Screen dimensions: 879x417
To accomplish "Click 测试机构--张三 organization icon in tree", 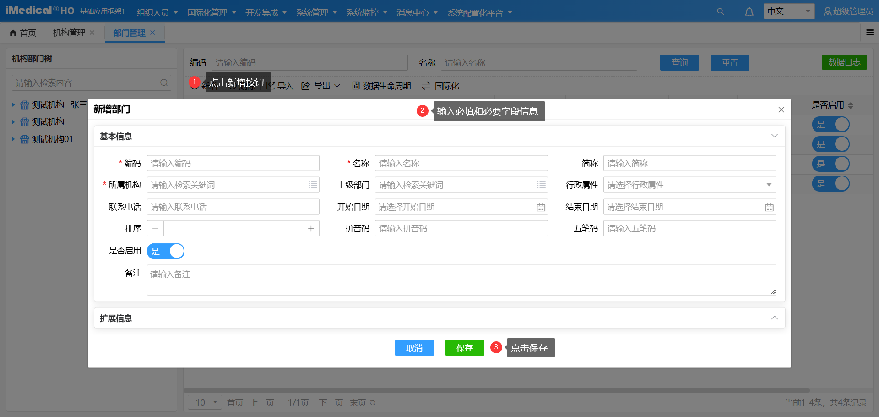I will 25,105.
